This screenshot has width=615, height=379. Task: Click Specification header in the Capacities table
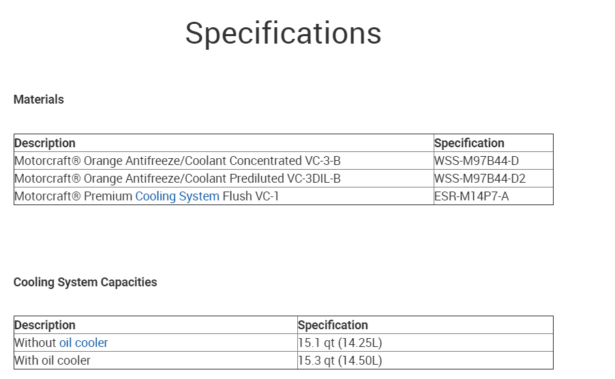333,325
